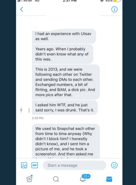Open conversation info via the circled i icon
Image resolution: width=136 pixels, height=185 pixels.
point(114,9)
